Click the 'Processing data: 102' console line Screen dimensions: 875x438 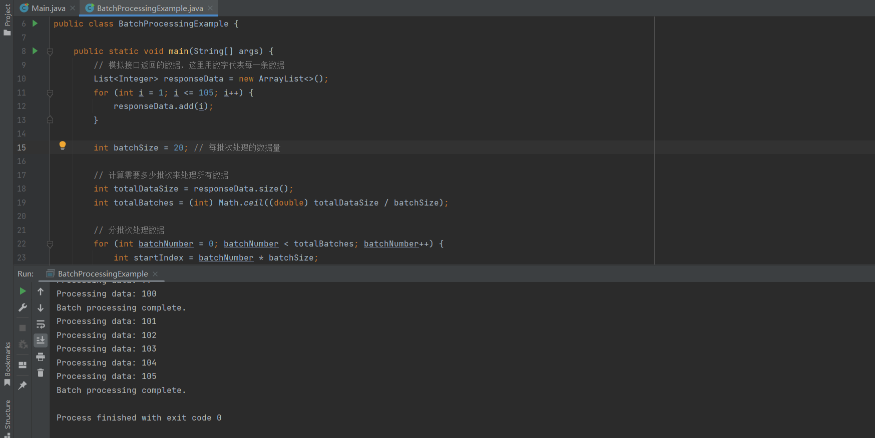coord(106,335)
